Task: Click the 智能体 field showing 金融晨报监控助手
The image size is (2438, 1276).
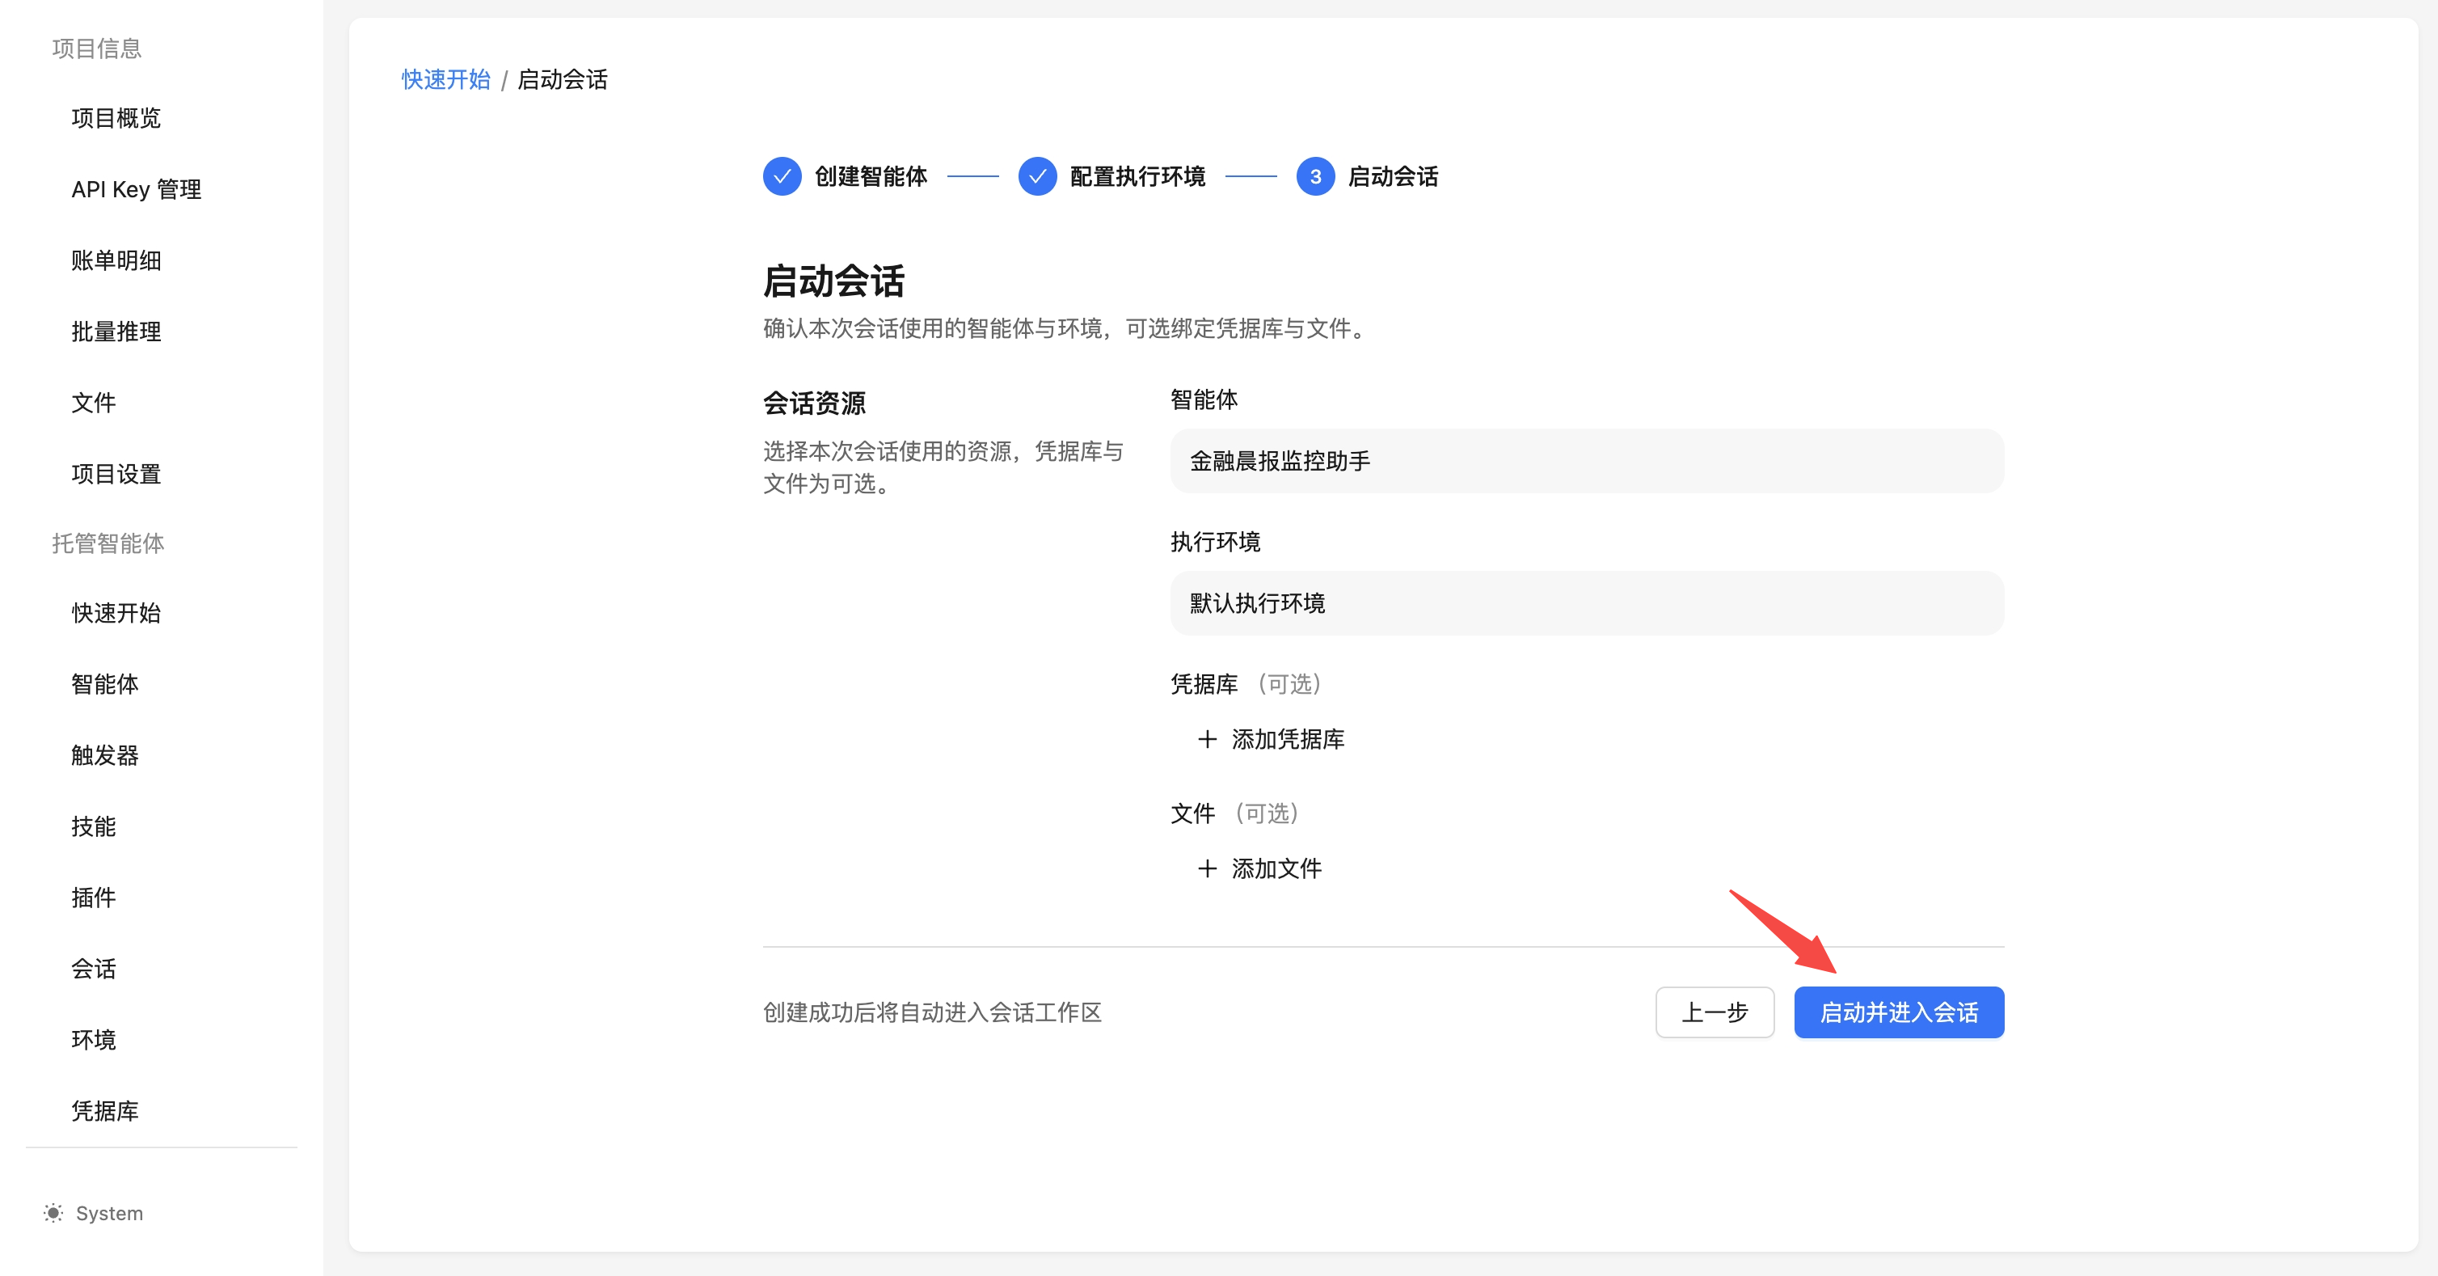Action: pos(1586,461)
